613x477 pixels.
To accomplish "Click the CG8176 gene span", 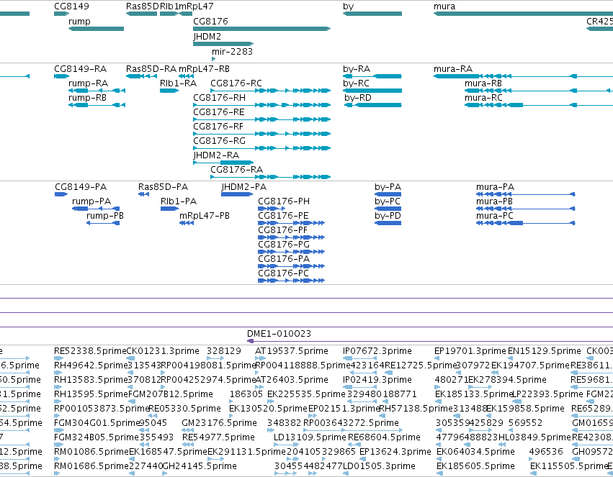I will (262, 29).
